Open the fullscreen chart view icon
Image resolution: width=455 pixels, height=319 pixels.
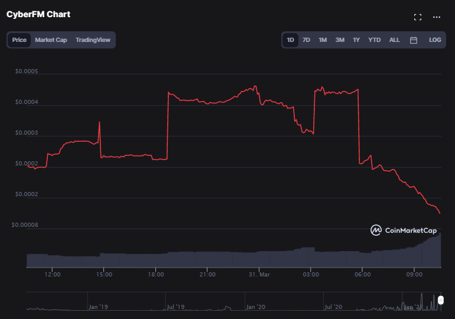pos(418,17)
